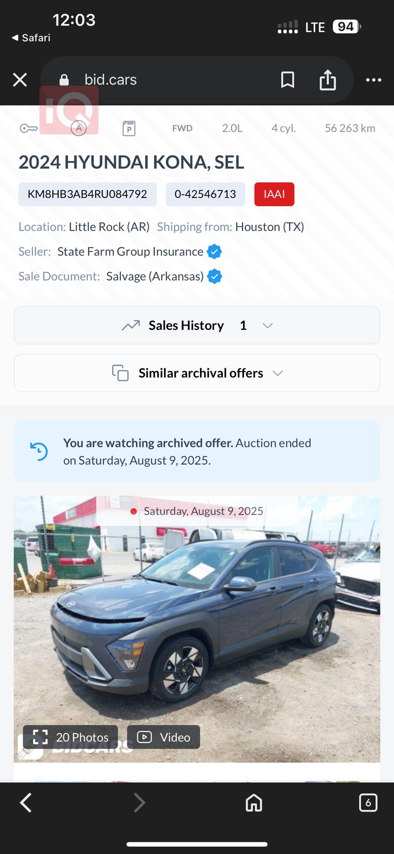Tap the automatic transmission icon
Screen dimensions: 394x854
(x=78, y=128)
